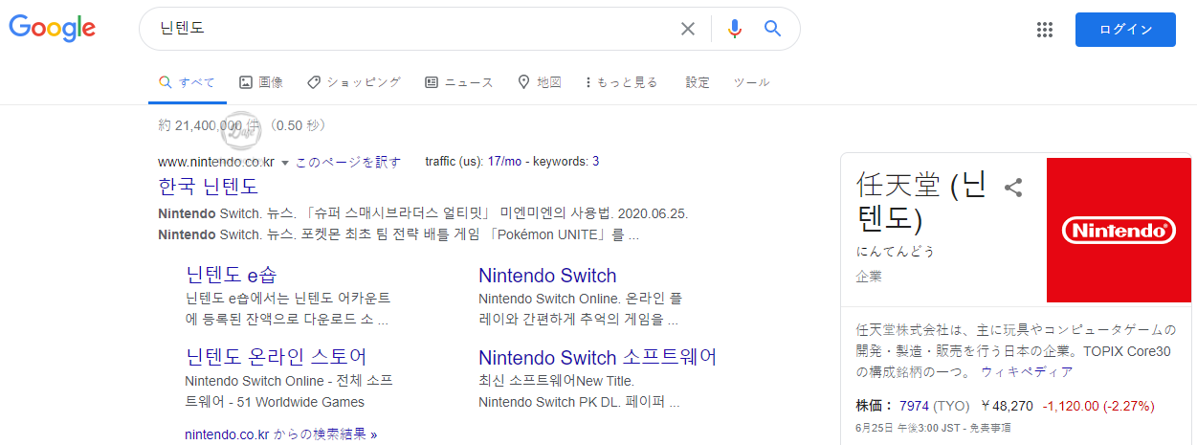
Task: Expand the dropdown arrow beside www.nintendo.co.kr
Action: (x=285, y=163)
